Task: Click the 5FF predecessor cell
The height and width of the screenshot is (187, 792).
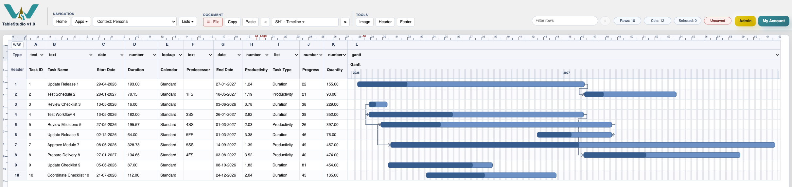Action: click(199, 135)
